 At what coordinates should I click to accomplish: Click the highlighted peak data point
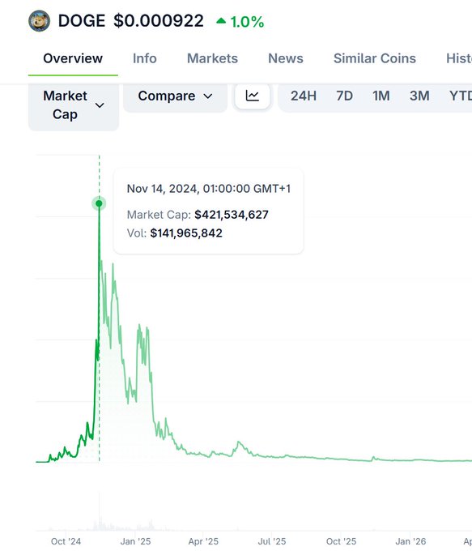click(99, 203)
